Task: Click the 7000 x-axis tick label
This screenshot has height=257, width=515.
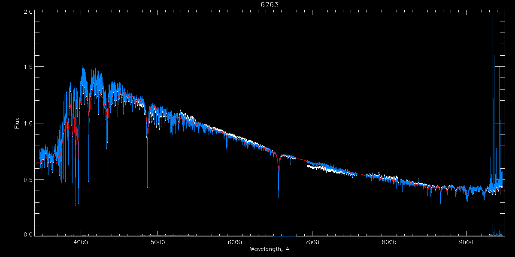Action: [312, 242]
